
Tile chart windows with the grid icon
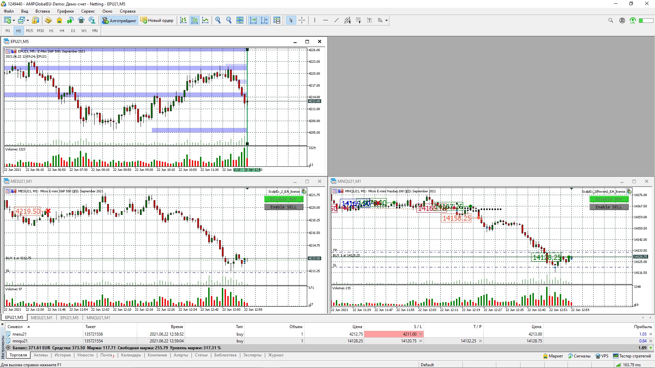240,20
